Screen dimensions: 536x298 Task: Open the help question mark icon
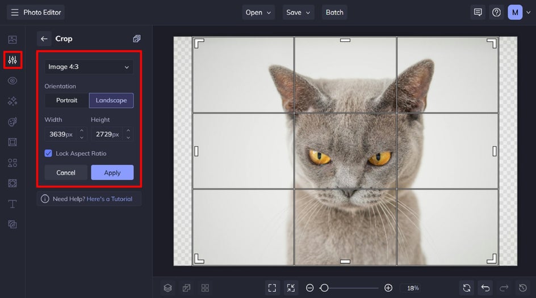tap(496, 12)
